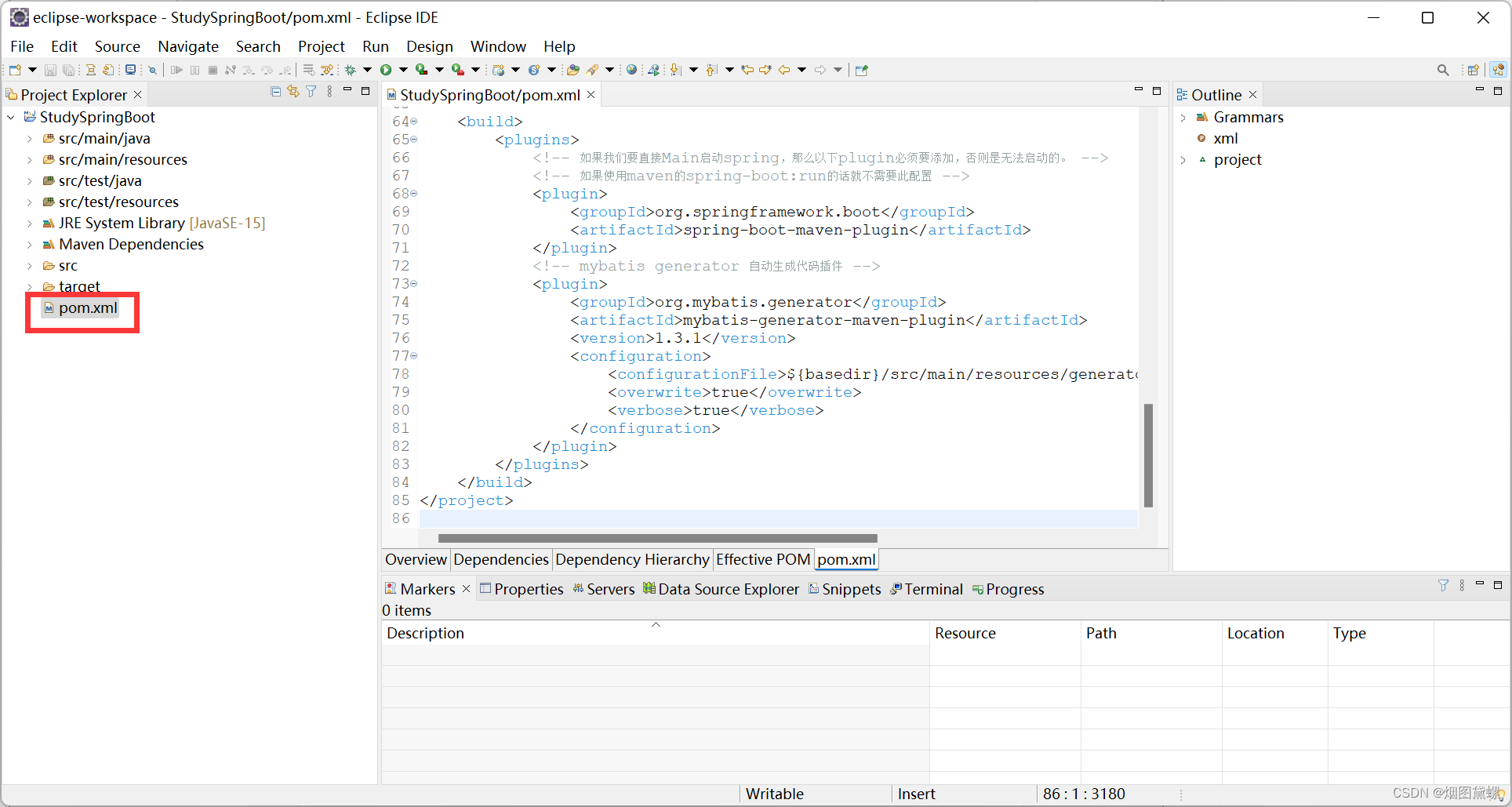The width and height of the screenshot is (1512, 807).
Task: Click the Open a Terminal monitor icon
Action: tap(130, 69)
